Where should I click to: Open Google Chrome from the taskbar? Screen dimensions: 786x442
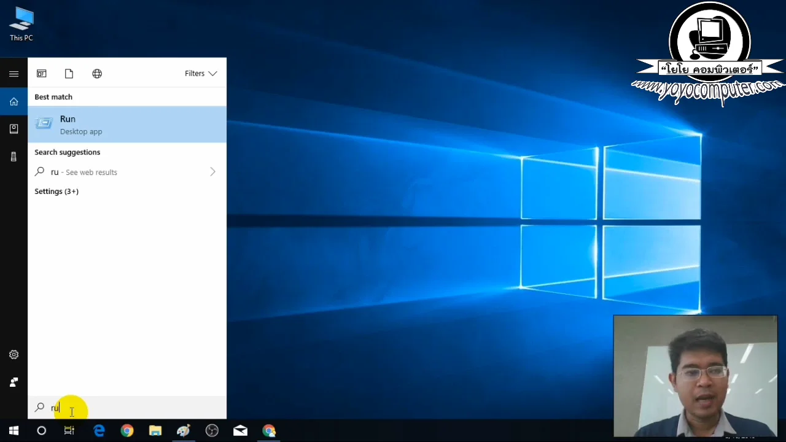click(x=126, y=430)
